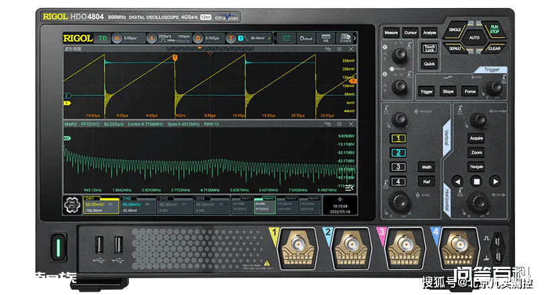Touch the probe compensation terminal

point(498,249)
